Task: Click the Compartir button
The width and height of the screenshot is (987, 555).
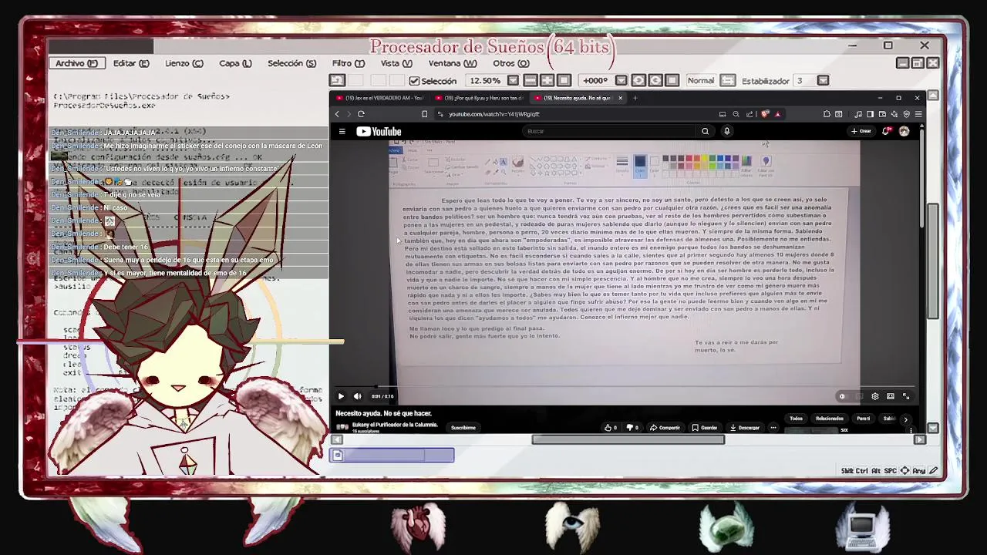Action: 665,428
